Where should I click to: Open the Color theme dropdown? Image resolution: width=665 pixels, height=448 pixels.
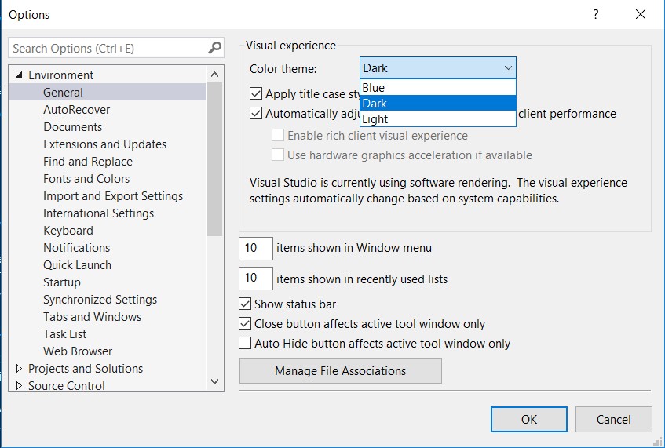click(x=437, y=67)
